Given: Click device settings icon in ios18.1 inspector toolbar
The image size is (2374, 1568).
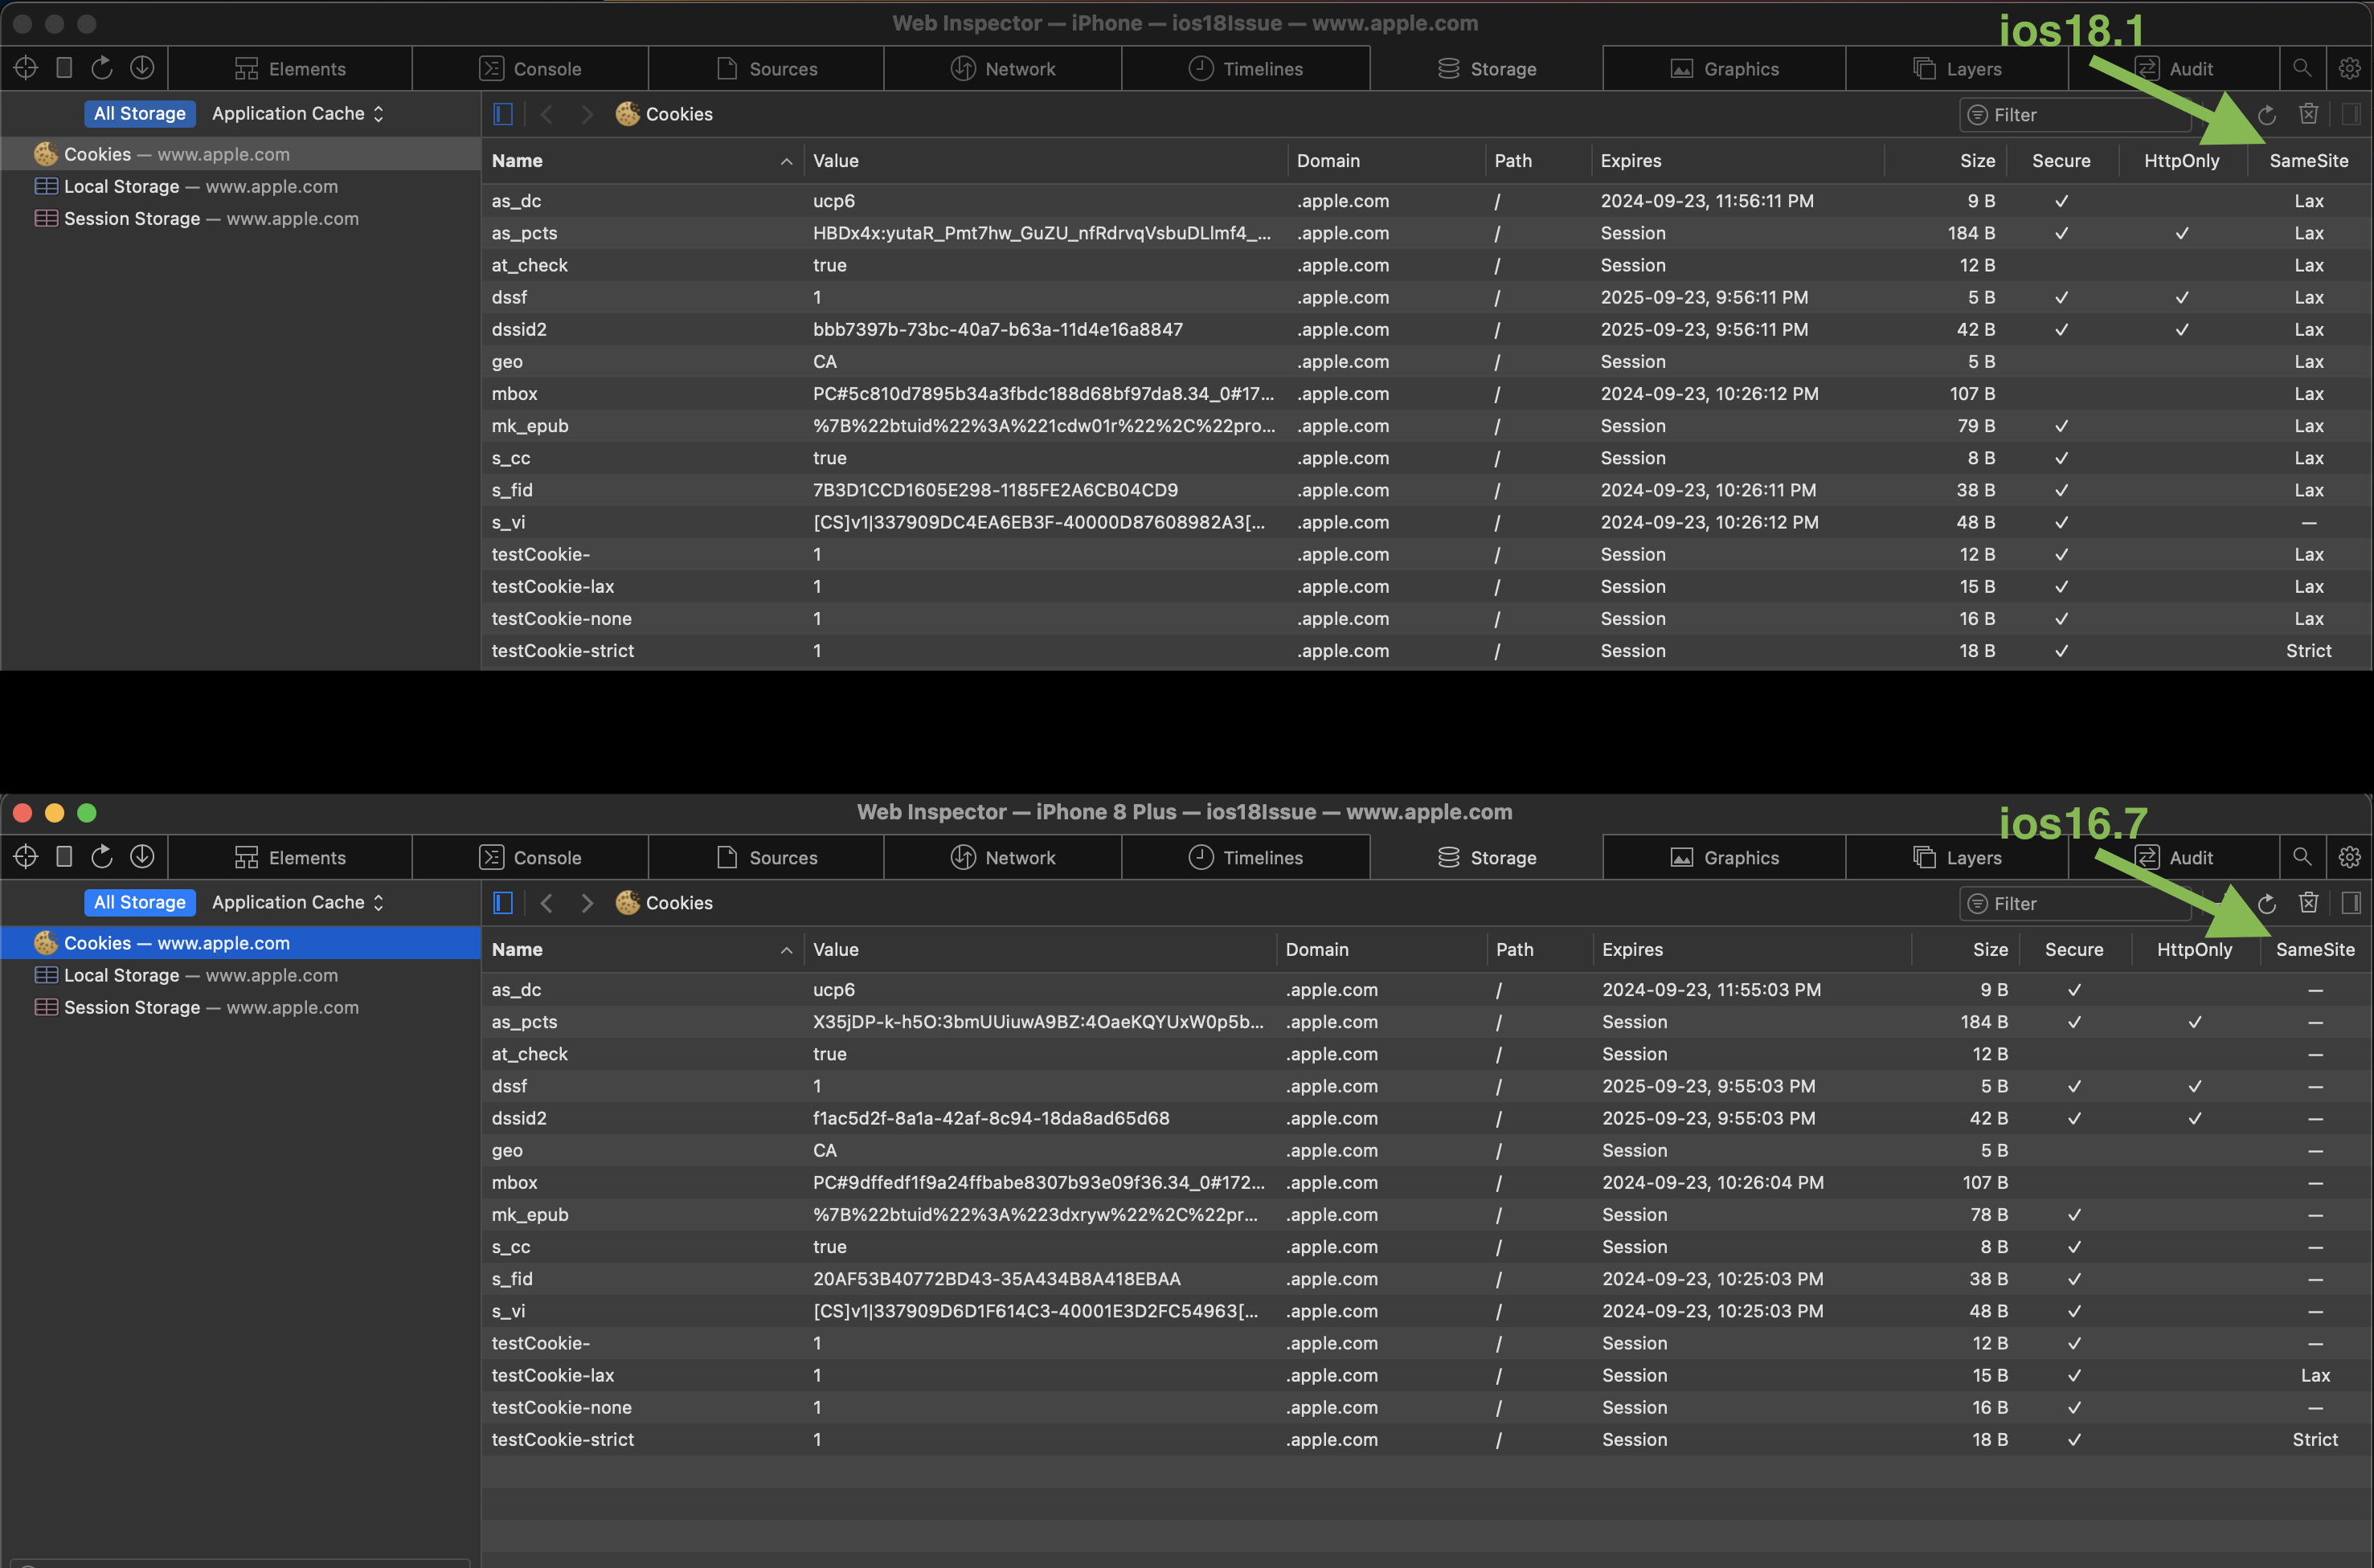Looking at the screenshot, I should point(64,68).
